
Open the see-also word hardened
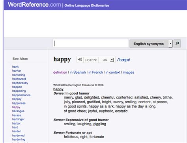click(x=18, y=136)
